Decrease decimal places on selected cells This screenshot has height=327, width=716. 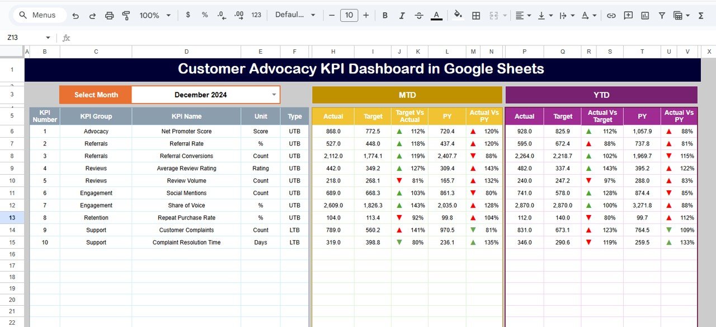220,15
